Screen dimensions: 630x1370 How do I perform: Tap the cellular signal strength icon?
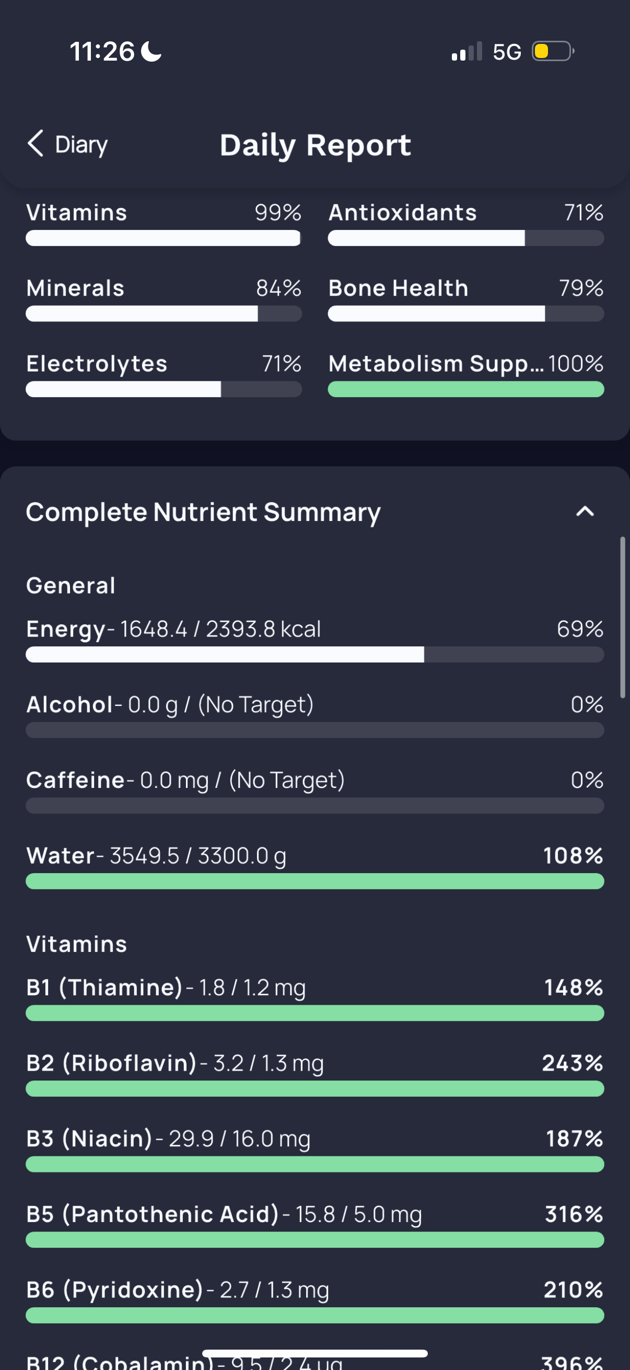pos(467,52)
